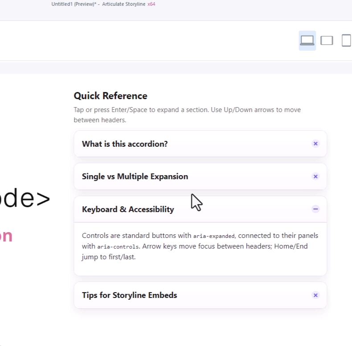Collapse the 'Keyboard & Accessibility' section
This screenshot has width=352, height=346.
tap(128, 209)
